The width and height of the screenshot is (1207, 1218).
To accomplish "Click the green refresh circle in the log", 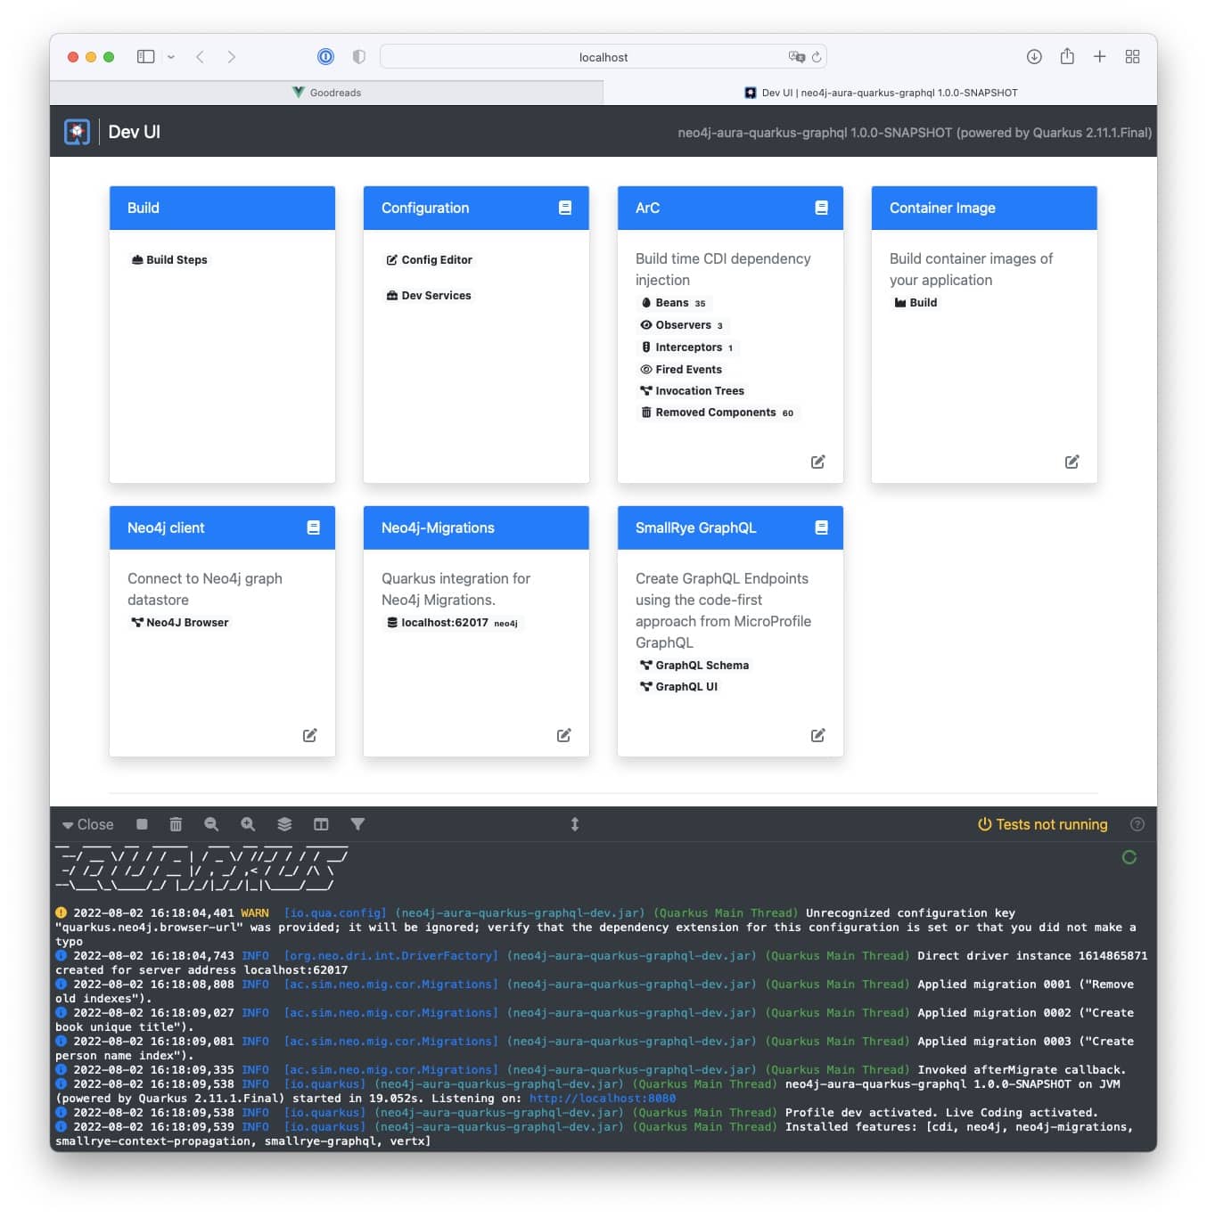I will coord(1129,857).
